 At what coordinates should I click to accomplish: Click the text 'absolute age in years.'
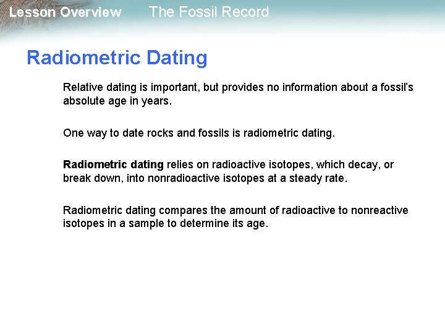[x=117, y=101]
